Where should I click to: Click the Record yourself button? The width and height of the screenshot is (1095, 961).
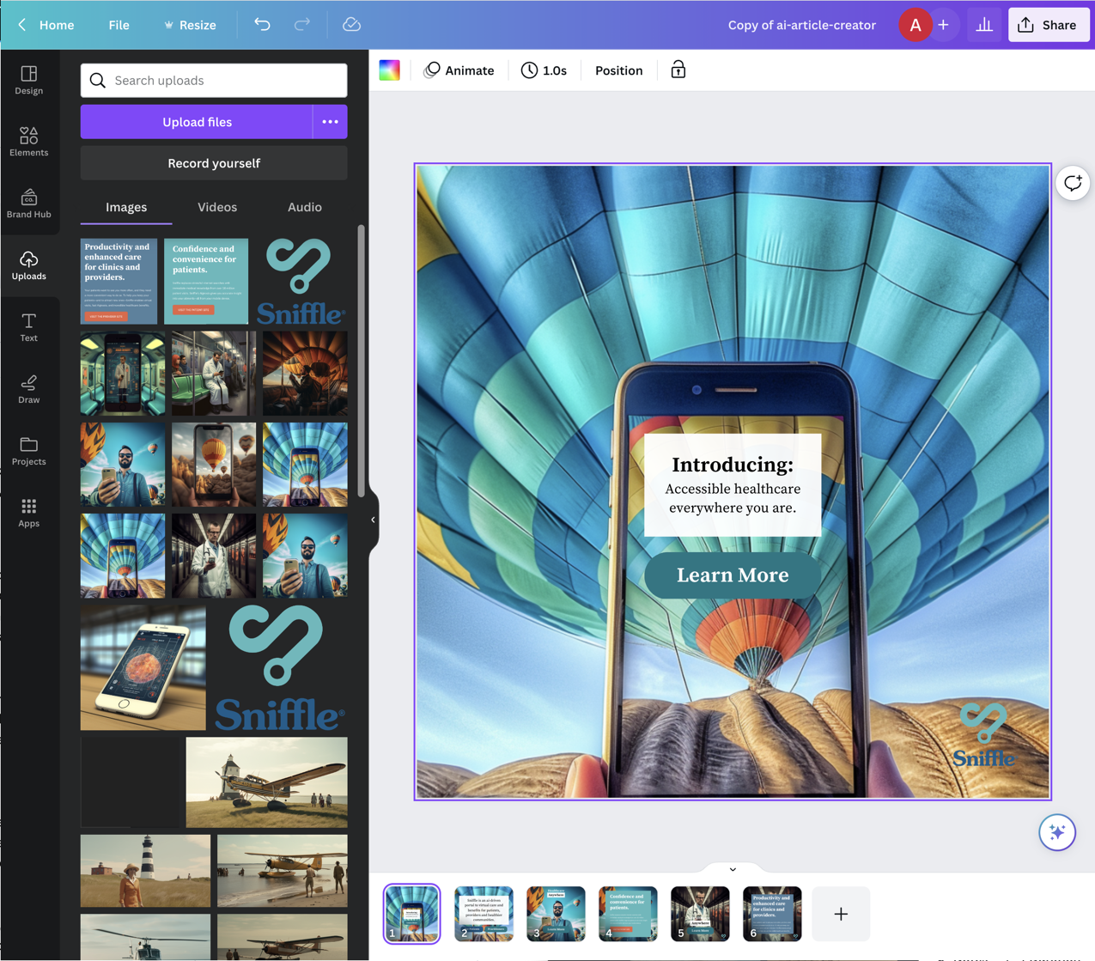(x=214, y=163)
